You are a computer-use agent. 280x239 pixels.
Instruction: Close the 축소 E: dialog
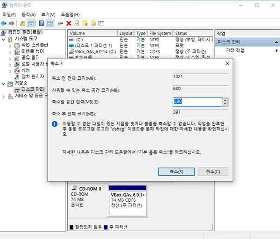click(x=227, y=63)
